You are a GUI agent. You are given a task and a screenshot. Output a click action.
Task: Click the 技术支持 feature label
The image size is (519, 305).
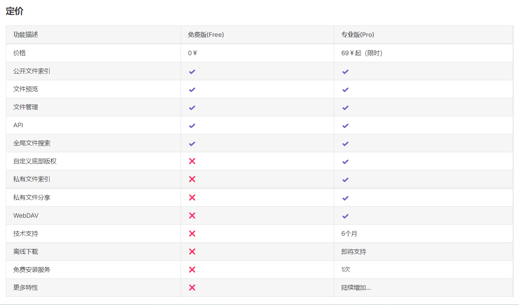25,234
